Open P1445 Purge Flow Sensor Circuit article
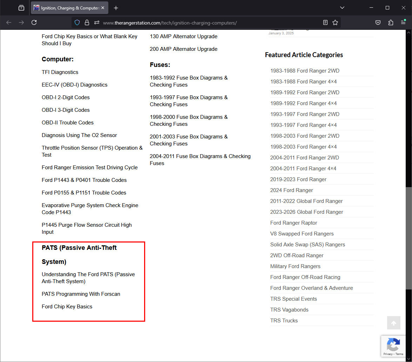Viewport: 412px width, 362px height. 87,228
